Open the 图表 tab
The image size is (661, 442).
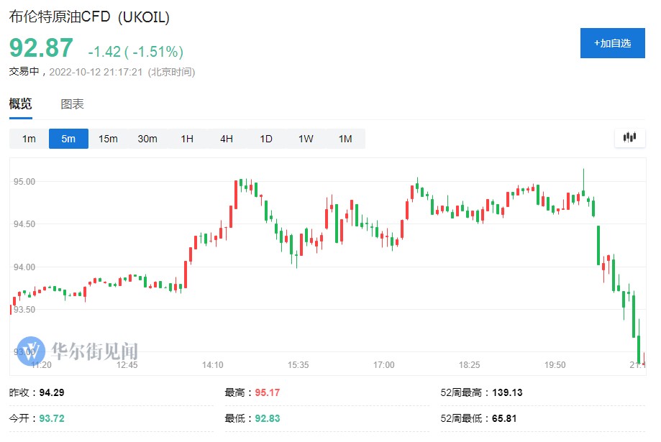point(72,104)
